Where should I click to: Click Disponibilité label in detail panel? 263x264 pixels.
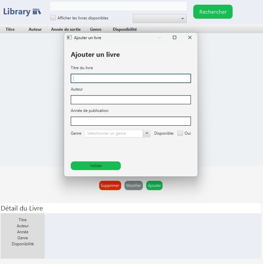[x=23, y=244]
